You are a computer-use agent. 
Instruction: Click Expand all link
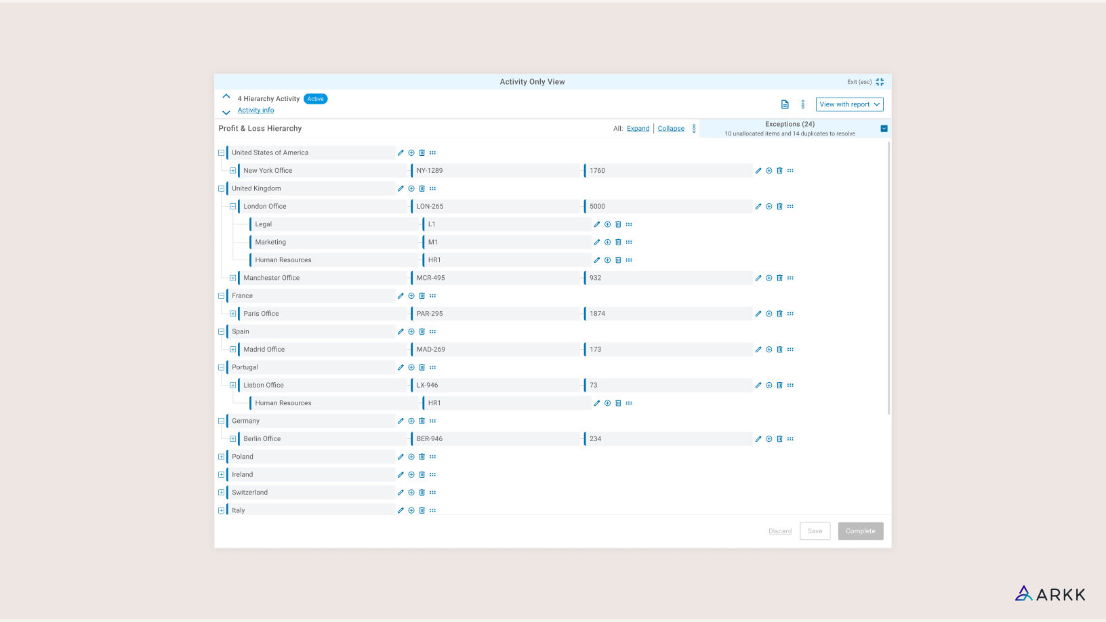638,129
